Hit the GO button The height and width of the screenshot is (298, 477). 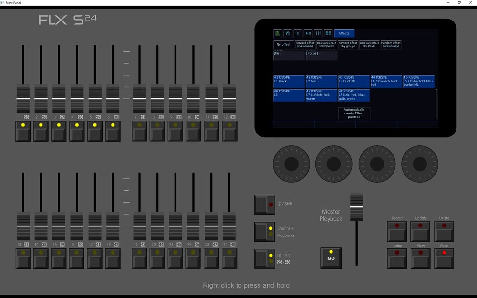331,258
